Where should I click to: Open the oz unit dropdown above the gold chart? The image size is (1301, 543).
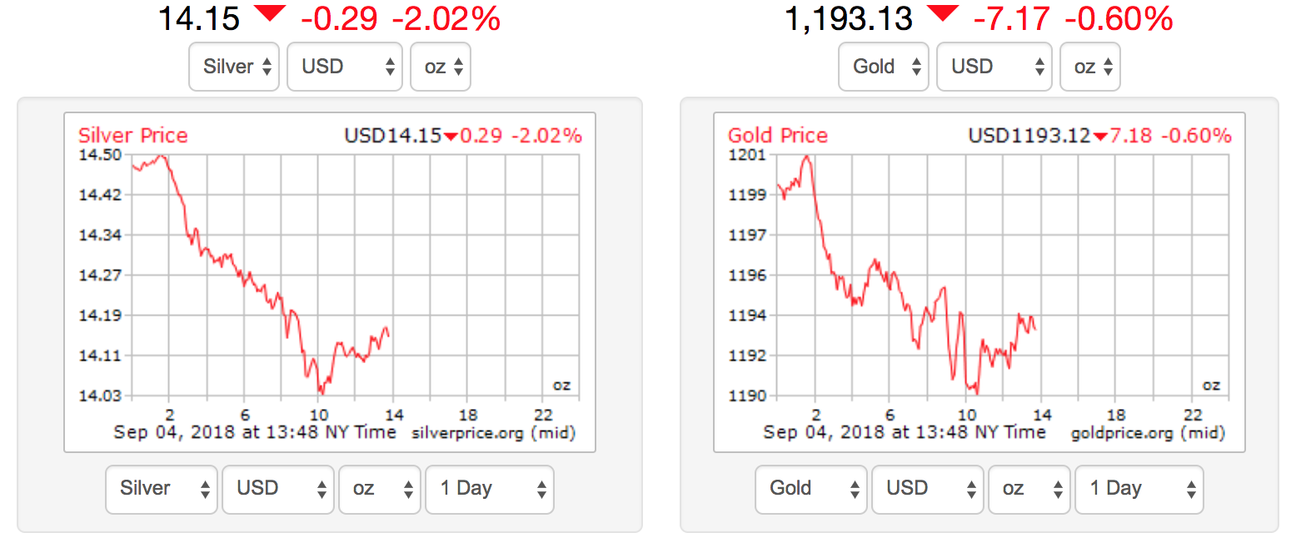pyautogui.click(x=1089, y=67)
